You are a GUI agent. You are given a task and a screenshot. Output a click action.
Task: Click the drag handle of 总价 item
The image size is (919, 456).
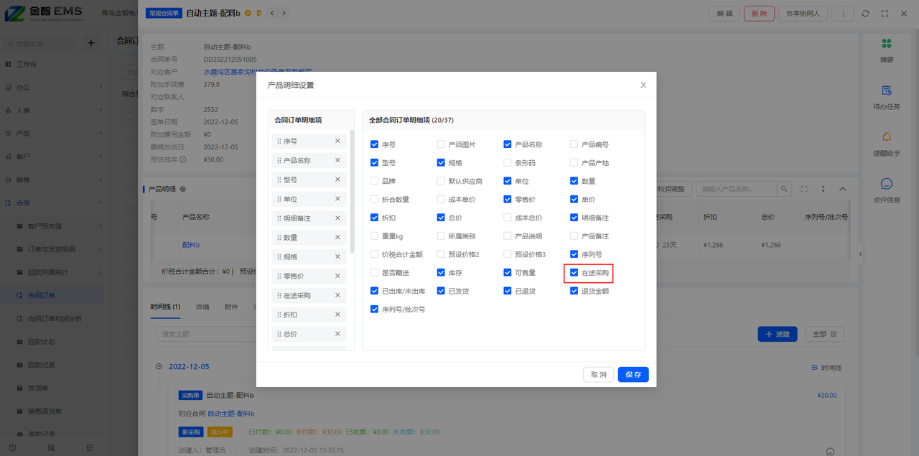279,334
